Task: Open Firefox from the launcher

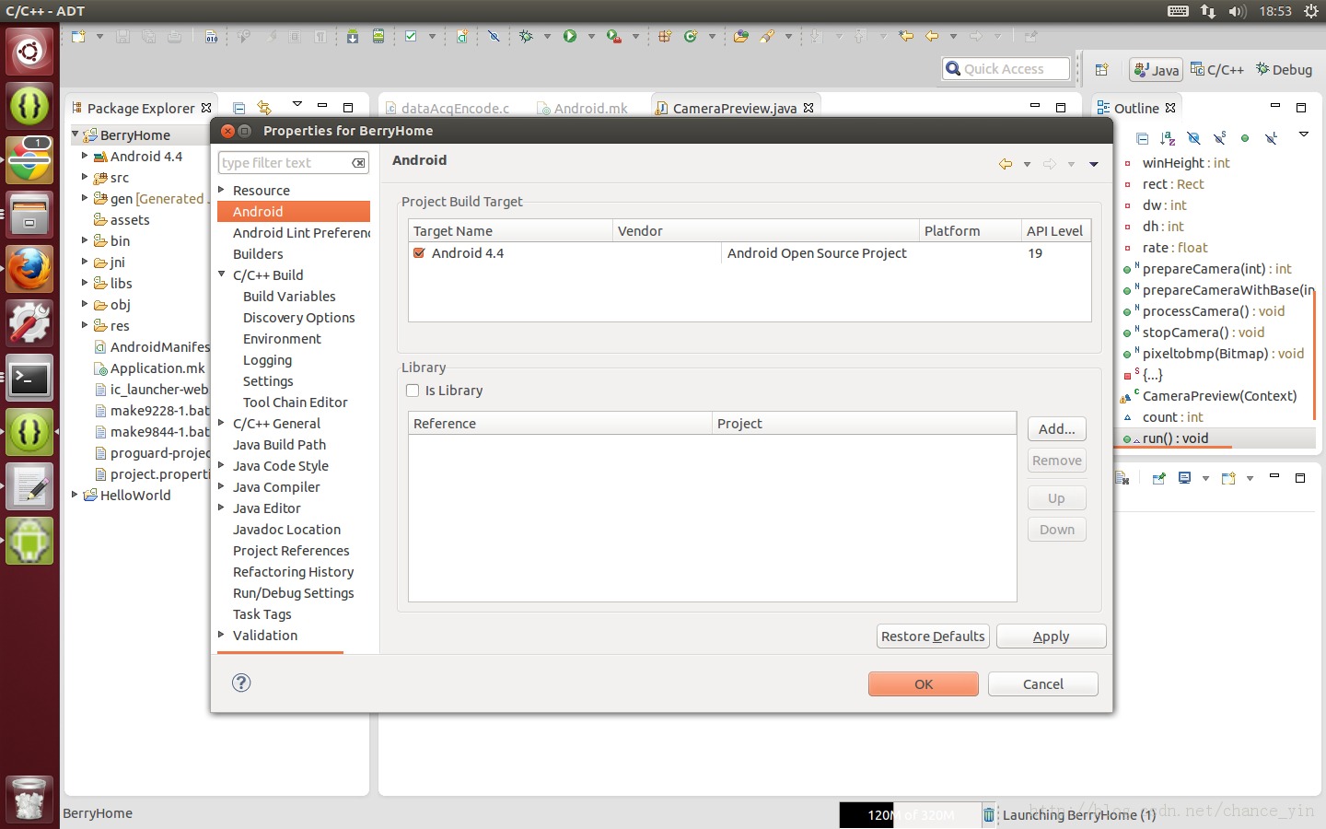Action: pos(29,269)
